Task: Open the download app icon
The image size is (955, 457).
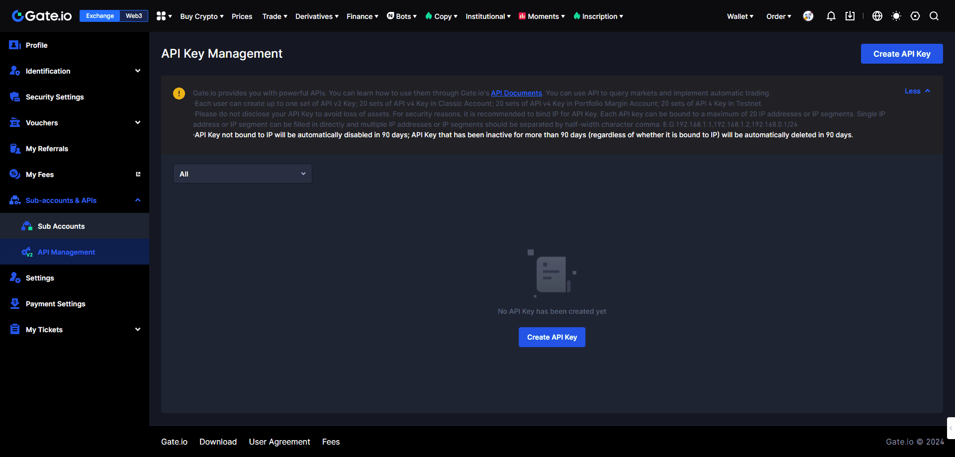Action: coord(850,16)
